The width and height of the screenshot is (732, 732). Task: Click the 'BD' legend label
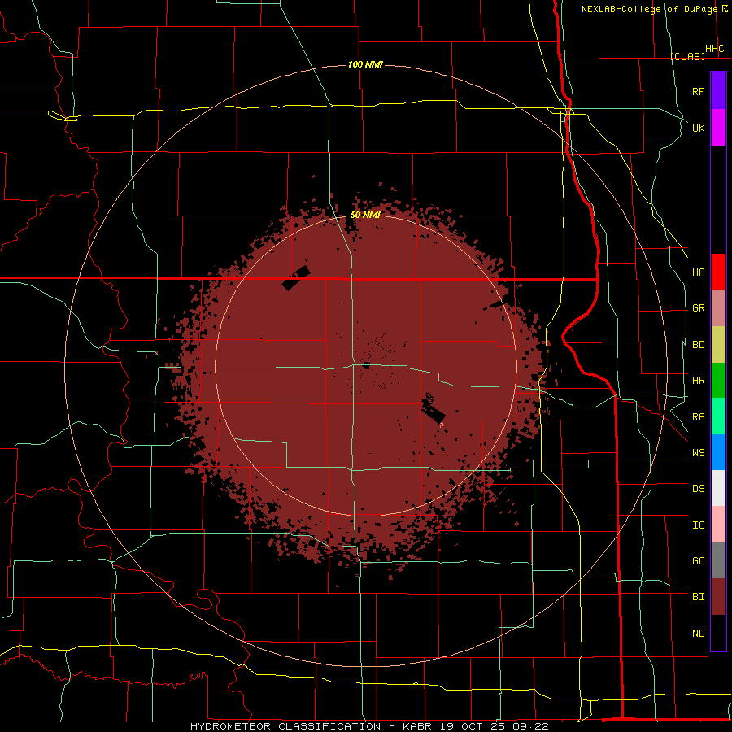(x=698, y=345)
